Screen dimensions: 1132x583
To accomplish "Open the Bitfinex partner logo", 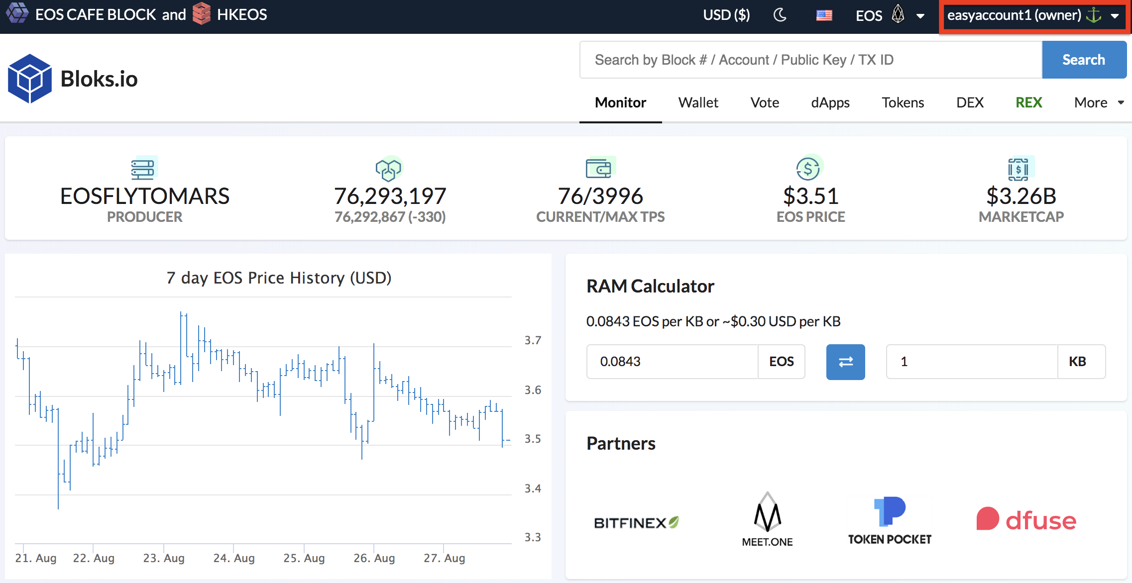I will 637,523.
